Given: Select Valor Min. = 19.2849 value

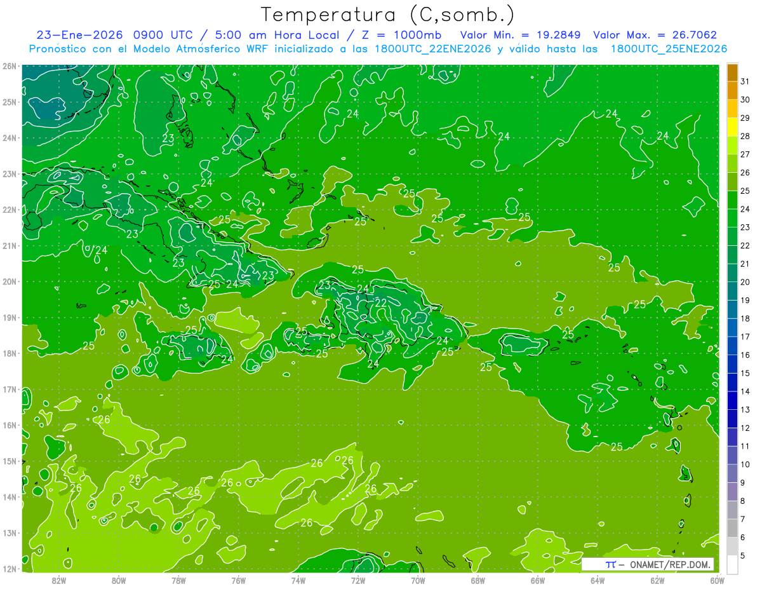Looking at the screenshot, I should pos(521,35).
